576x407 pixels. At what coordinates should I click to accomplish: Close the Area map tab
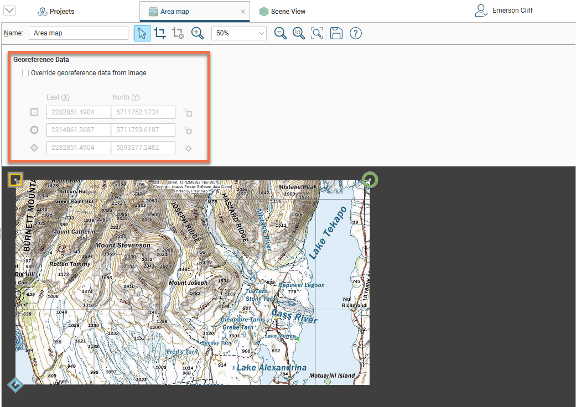[x=243, y=12]
